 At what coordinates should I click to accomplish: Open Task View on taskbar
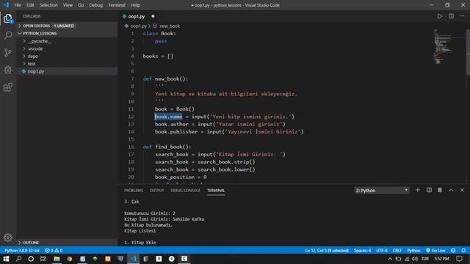tap(43, 259)
